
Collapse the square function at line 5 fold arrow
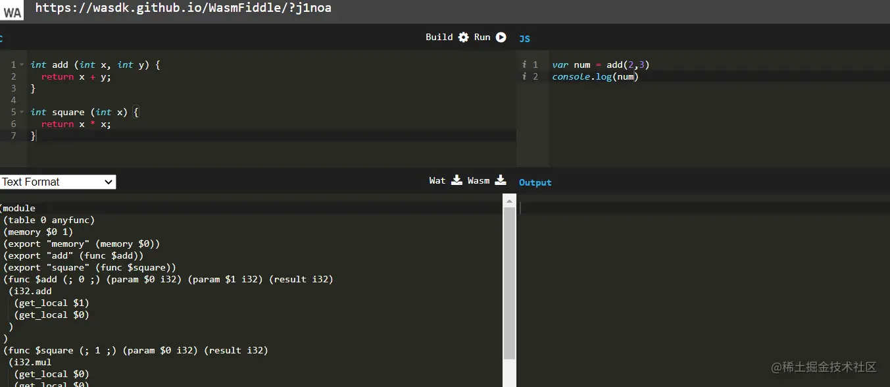22,112
